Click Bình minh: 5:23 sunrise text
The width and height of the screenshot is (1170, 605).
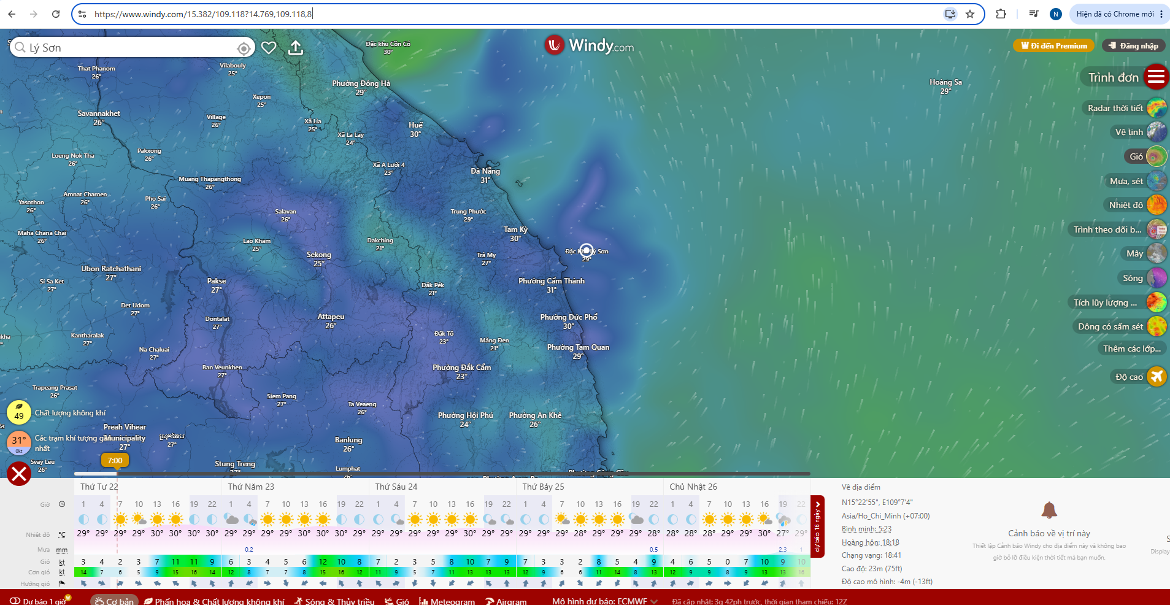pyautogui.click(x=866, y=529)
